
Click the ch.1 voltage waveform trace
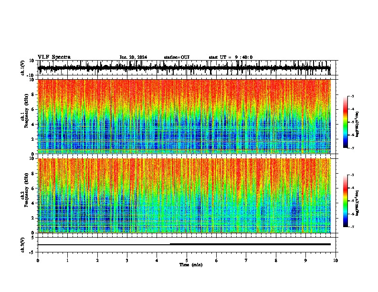coord(184,68)
